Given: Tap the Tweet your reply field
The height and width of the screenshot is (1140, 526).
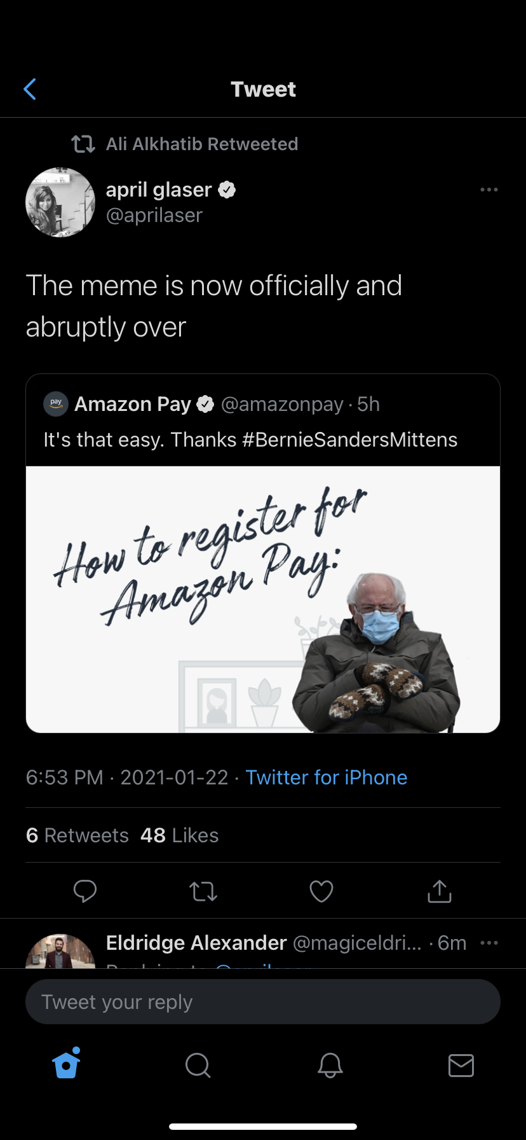Looking at the screenshot, I should click(x=263, y=1002).
